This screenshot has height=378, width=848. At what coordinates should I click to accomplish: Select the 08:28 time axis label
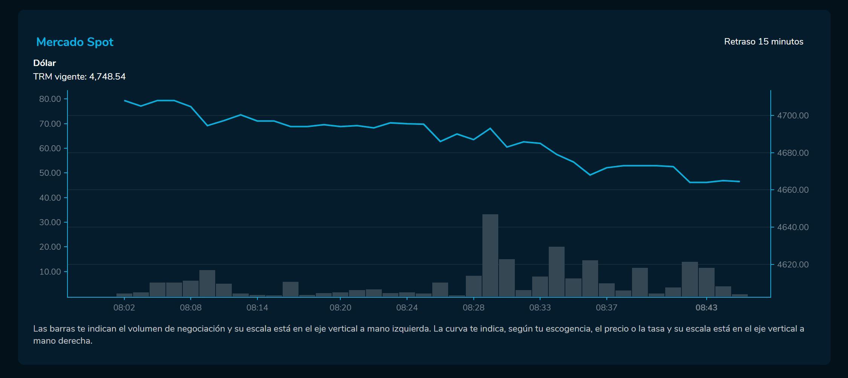tap(473, 307)
